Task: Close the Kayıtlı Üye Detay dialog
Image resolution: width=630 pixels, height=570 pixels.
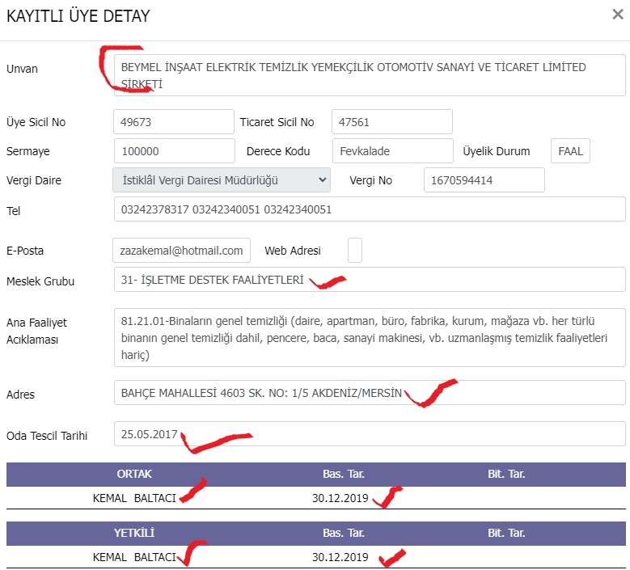Action: click(x=618, y=15)
